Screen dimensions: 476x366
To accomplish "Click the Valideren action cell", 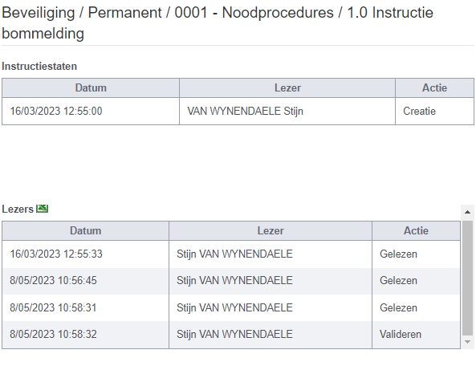I will click(x=416, y=335).
